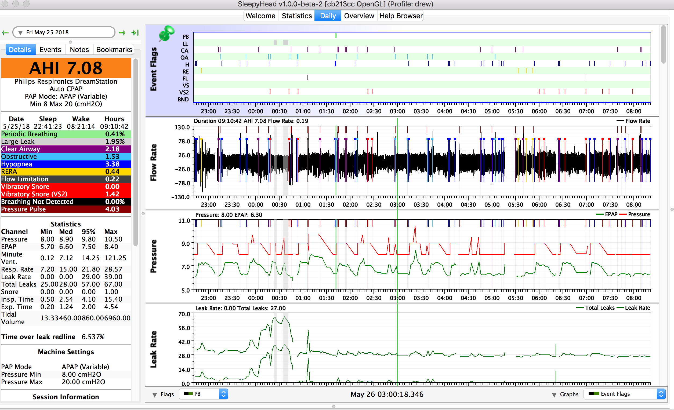The height and width of the screenshot is (410, 674).
Task: Click the Pressure Min 8.00 cmH2O setting
Action: tap(66, 374)
